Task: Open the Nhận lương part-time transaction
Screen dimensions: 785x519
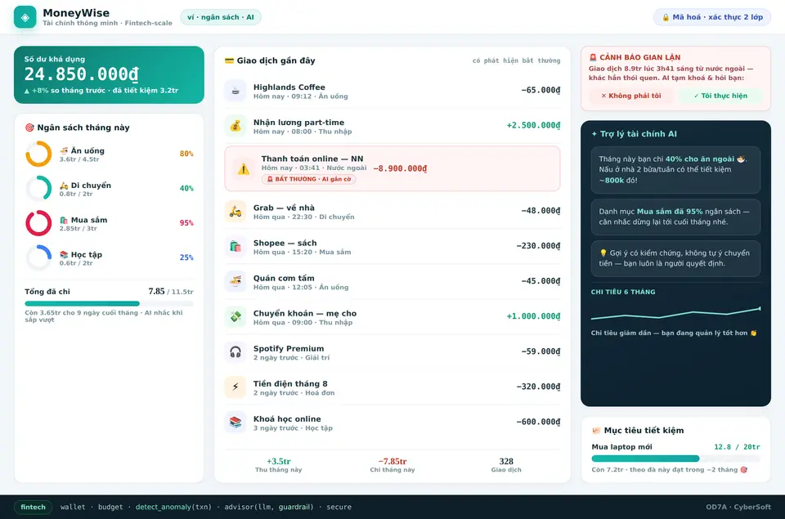Action: pos(392,126)
